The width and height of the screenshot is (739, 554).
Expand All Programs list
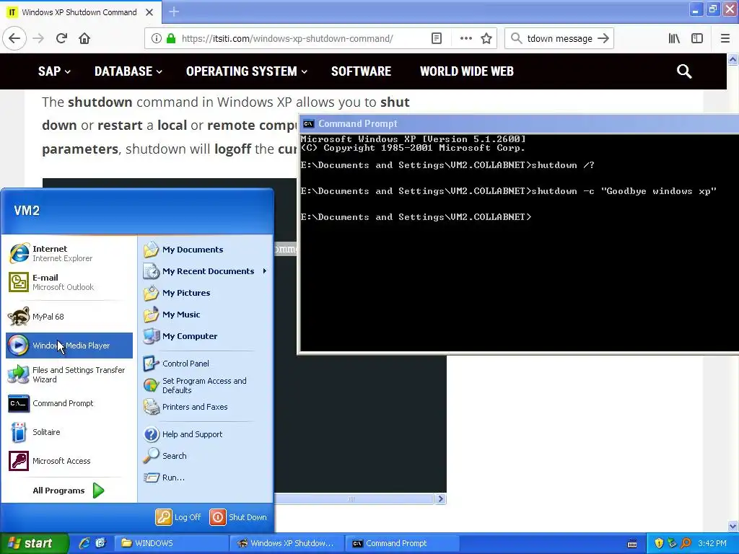(69, 491)
